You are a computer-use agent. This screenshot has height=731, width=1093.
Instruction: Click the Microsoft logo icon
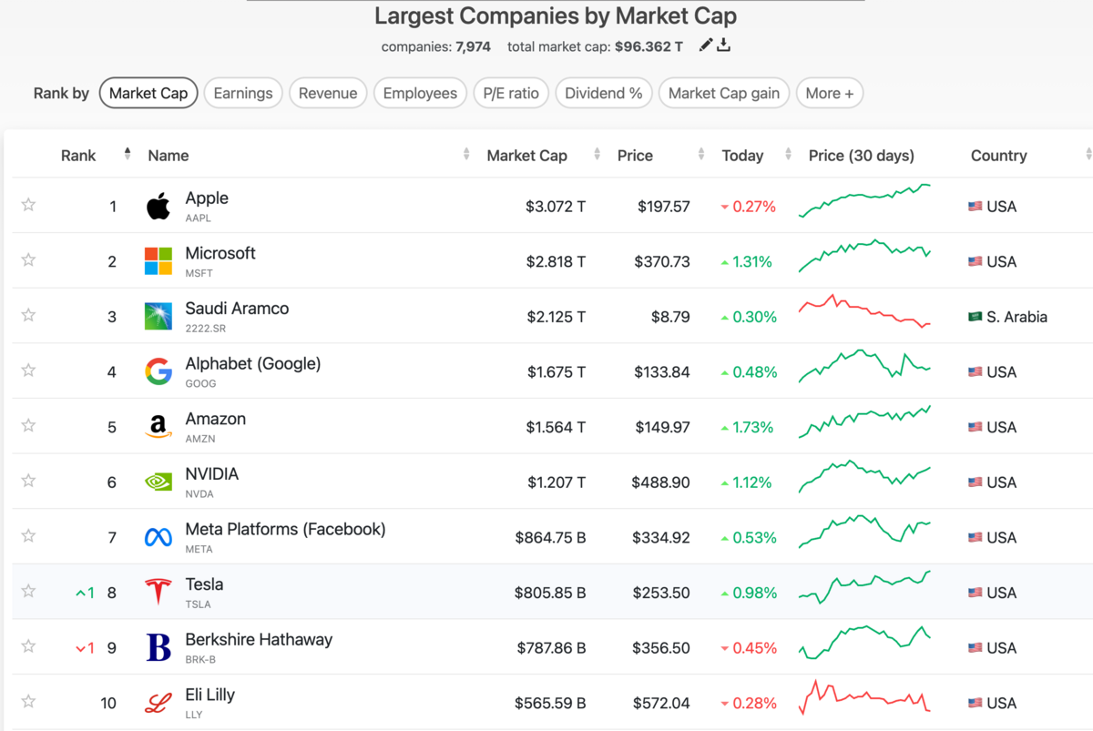tap(158, 261)
